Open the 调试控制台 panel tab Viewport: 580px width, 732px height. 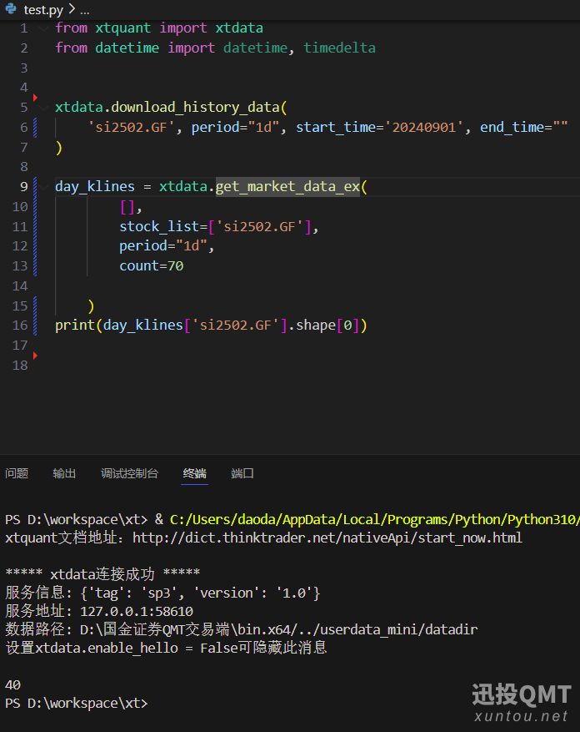(x=130, y=473)
